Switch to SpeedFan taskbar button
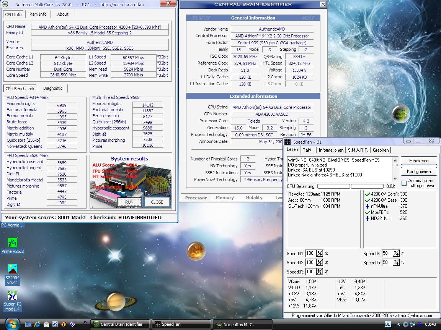This screenshot has height=330, width=441. 182,324
